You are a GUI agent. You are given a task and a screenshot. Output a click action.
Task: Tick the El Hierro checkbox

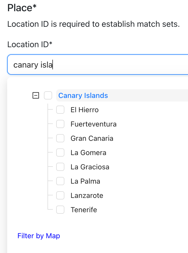pyautogui.click(x=60, y=110)
